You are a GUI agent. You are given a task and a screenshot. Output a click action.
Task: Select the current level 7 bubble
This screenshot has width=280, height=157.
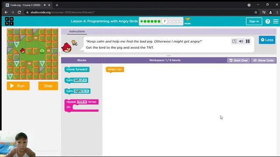pyautogui.click(x=164, y=21)
